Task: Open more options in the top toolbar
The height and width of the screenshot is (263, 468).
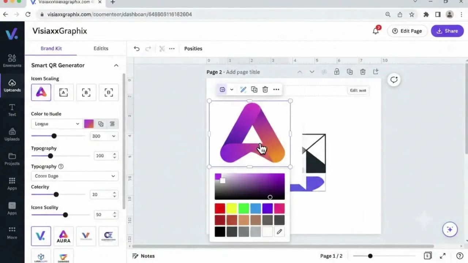Action: click(172, 49)
